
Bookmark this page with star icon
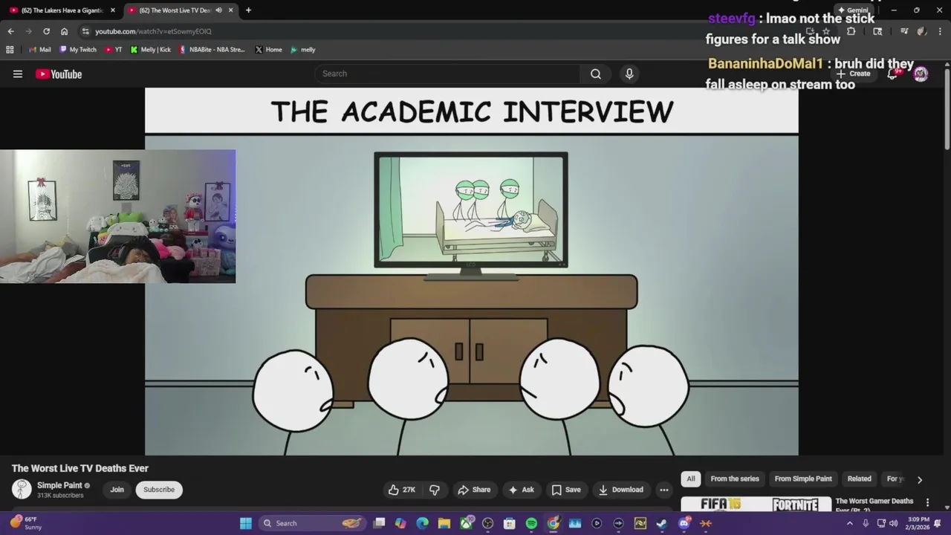pos(826,31)
